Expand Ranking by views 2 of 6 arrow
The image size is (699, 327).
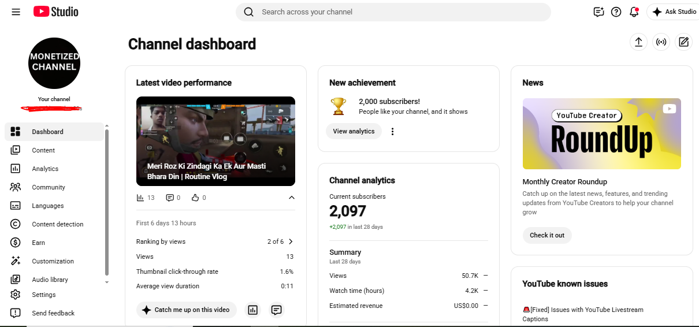click(x=291, y=241)
